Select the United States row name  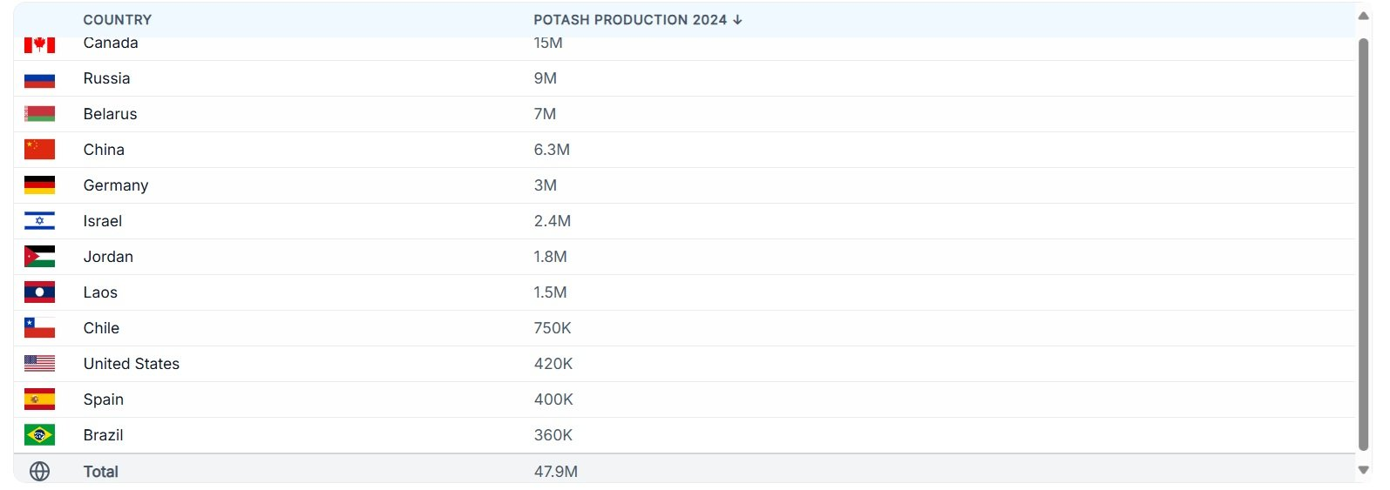132,364
